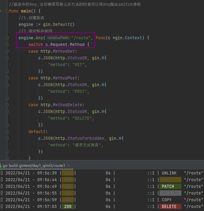
Task: Click the "/route" string in engine.Any
Action: (x=81, y=38)
